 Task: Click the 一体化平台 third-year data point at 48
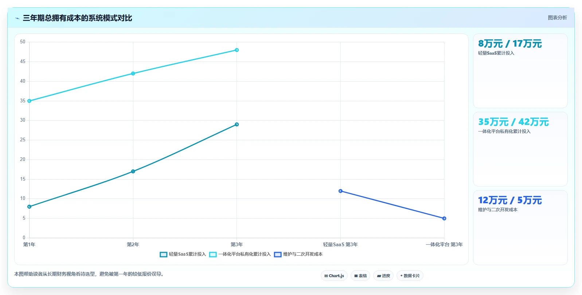(237, 50)
